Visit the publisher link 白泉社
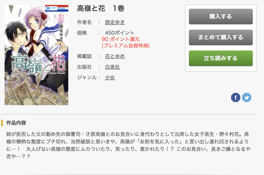The width and height of the screenshot is (264, 175). [112, 67]
